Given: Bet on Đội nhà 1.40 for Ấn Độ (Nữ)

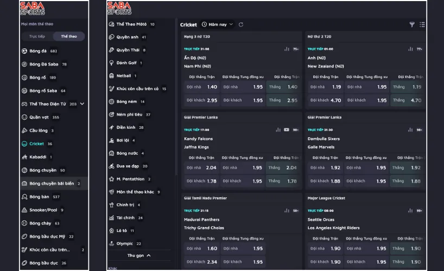Looking at the screenshot, I should [x=202, y=87].
